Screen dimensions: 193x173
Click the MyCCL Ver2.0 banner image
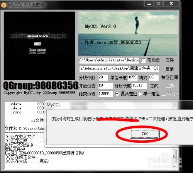pyautogui.click(x=128, y=33)
